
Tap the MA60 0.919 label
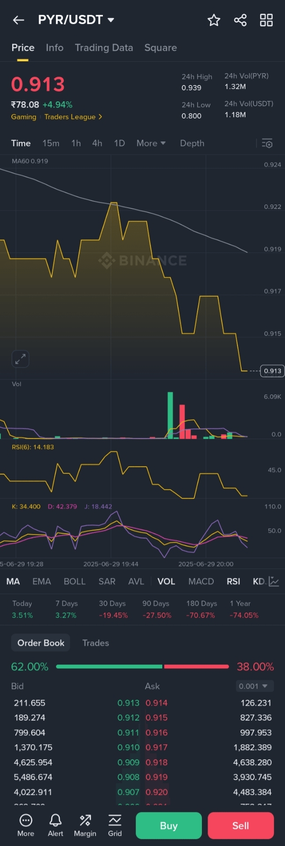tap(30, 161)
